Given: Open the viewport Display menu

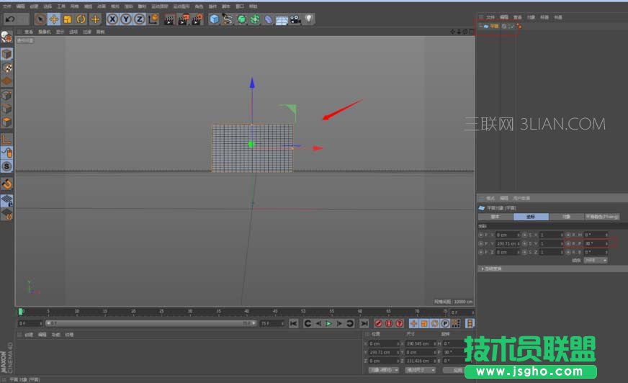Looking at the screenshot, I should (x=60, y=32).
